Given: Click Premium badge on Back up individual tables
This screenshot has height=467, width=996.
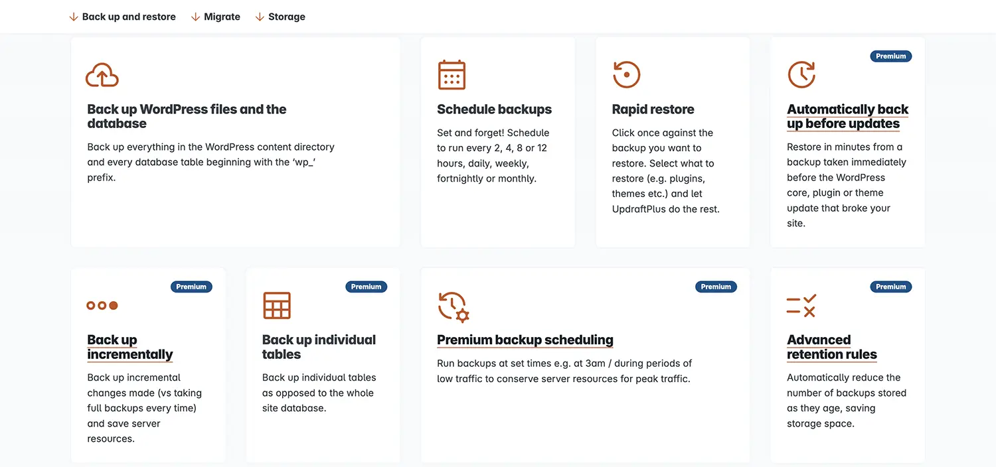Looking at the screenshot, I should point(366,287).
